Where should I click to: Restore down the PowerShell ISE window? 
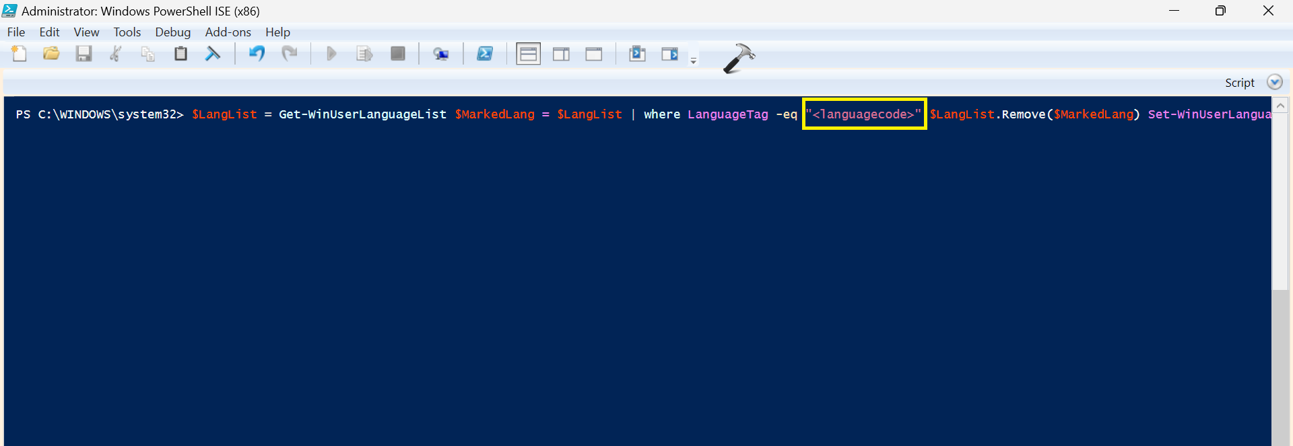pos(1220,11)
